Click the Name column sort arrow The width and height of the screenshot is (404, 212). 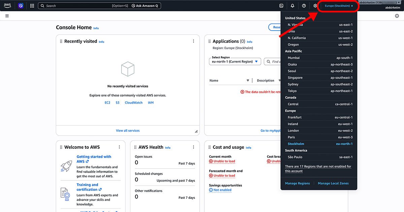248,80
